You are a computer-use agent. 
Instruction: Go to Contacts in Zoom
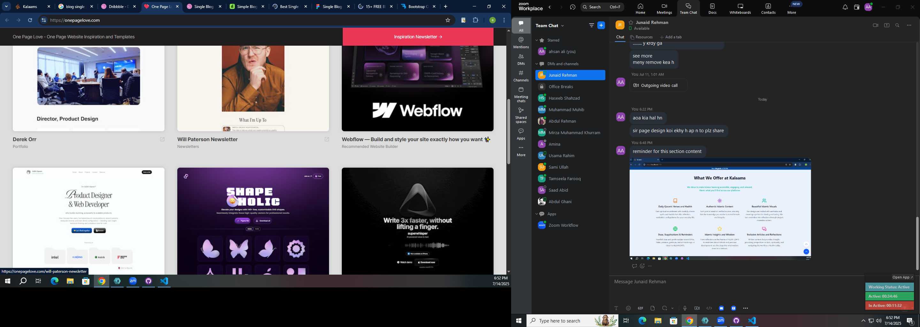click(768, 9)
